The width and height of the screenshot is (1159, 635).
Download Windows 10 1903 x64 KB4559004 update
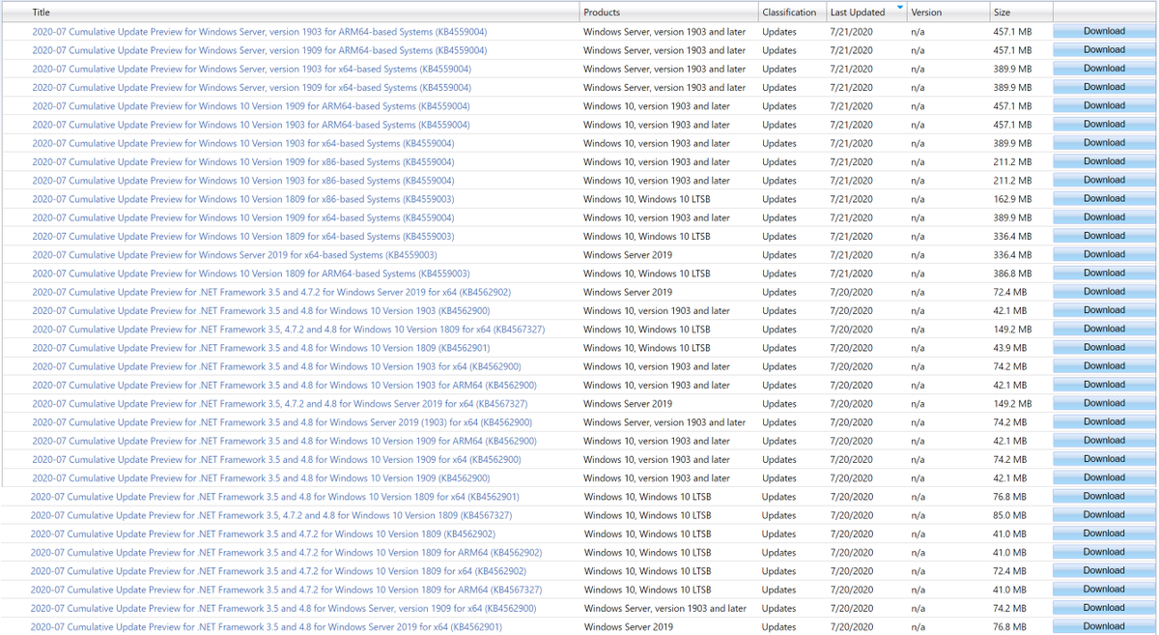pos(1104,143)
